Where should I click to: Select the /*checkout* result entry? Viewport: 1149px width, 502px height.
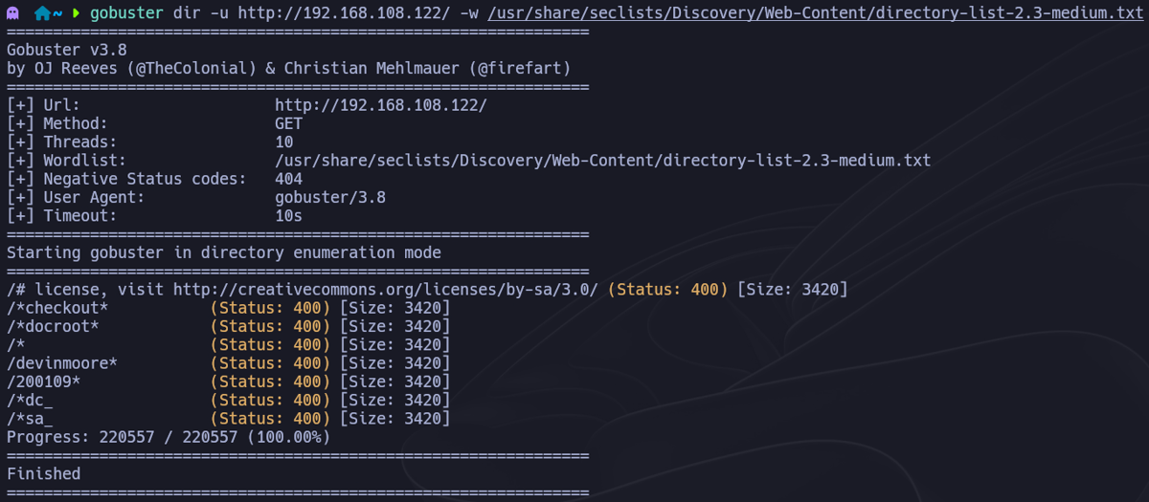tap(57, 308)
